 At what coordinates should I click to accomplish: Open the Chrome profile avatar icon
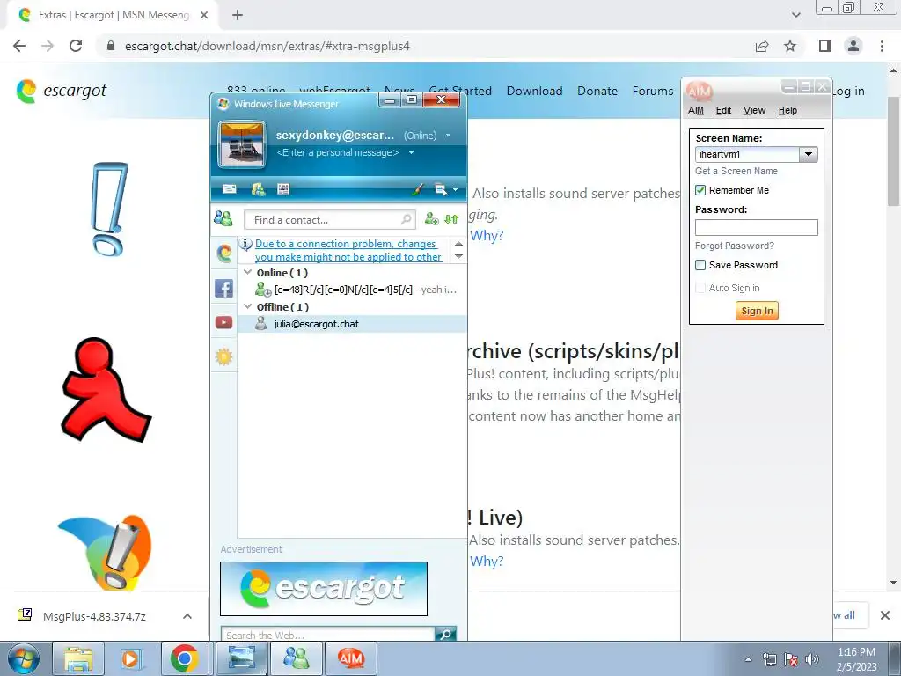coord(853,46)
